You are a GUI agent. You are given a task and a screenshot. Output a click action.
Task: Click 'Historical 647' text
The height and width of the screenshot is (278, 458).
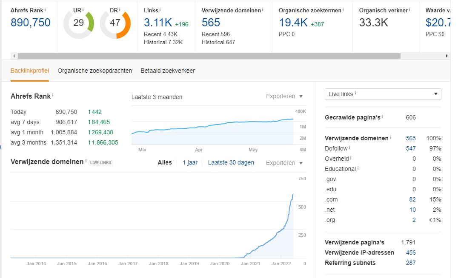(x=218, y=43)
